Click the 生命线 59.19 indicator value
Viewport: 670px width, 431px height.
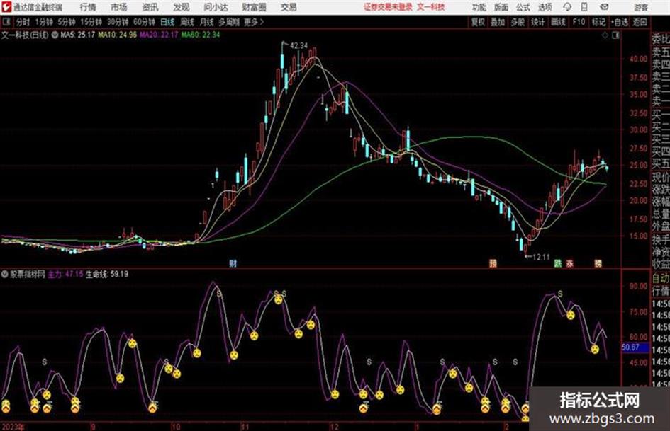pos(107,274)
